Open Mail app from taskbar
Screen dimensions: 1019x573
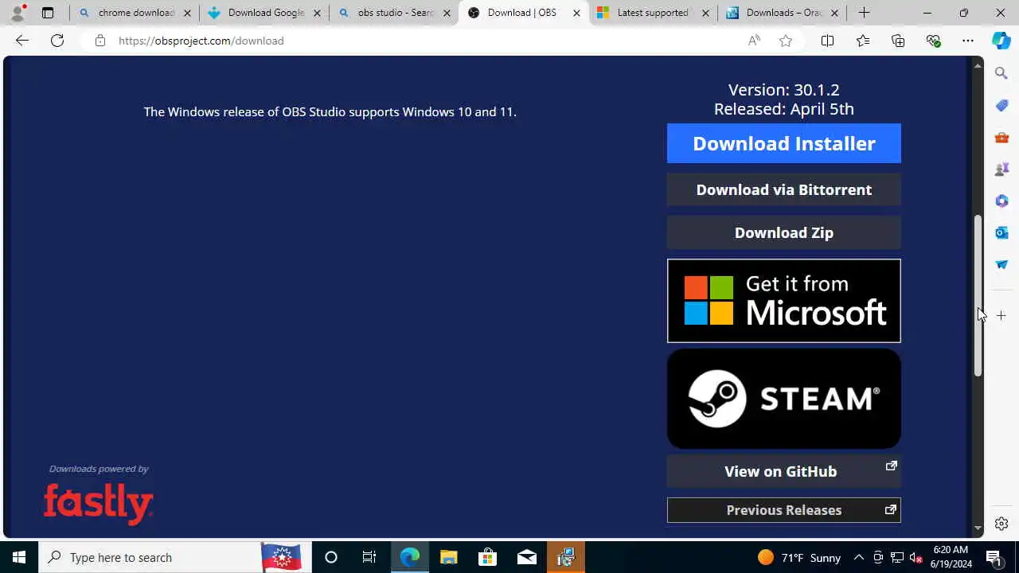[526, 557]
